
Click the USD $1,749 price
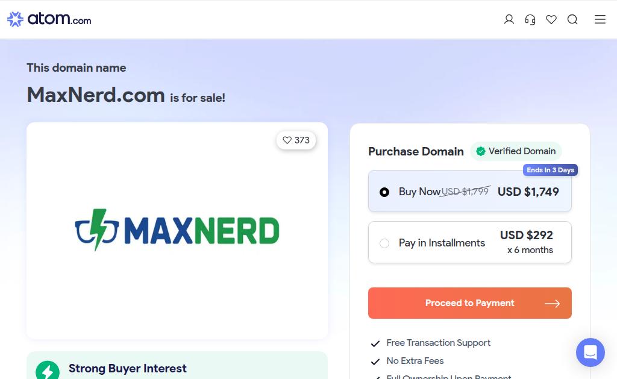click(528, 192)
